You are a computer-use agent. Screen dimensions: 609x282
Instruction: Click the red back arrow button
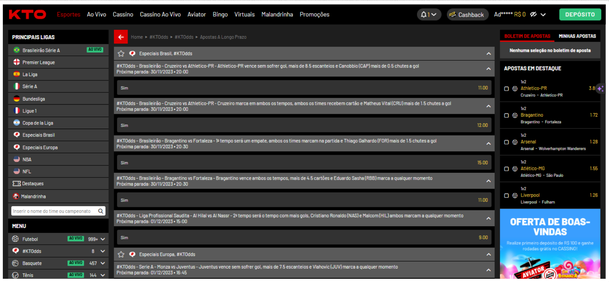pyautogui.click(x=121, y=37)
